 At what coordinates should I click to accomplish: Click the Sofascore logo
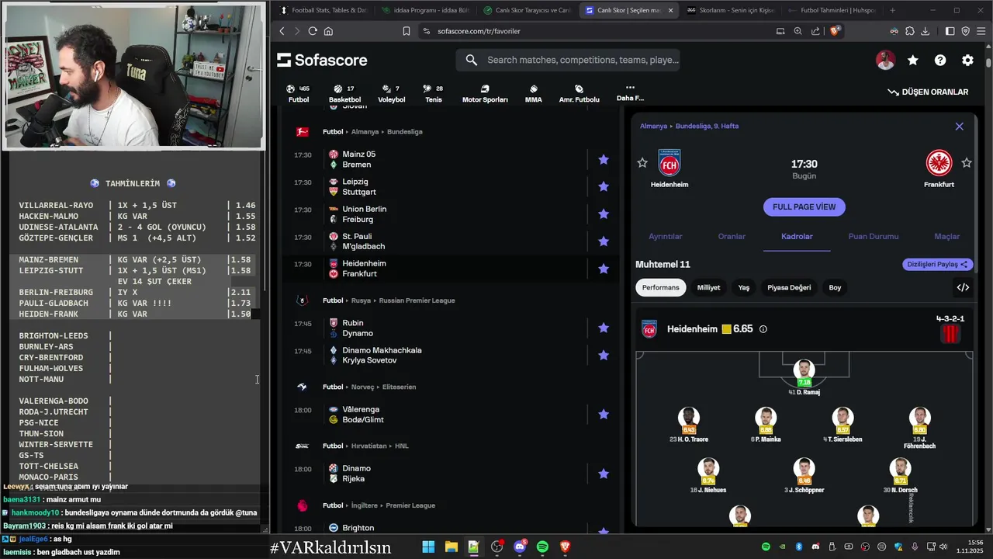pyautogui.click(x=322, y=60)
